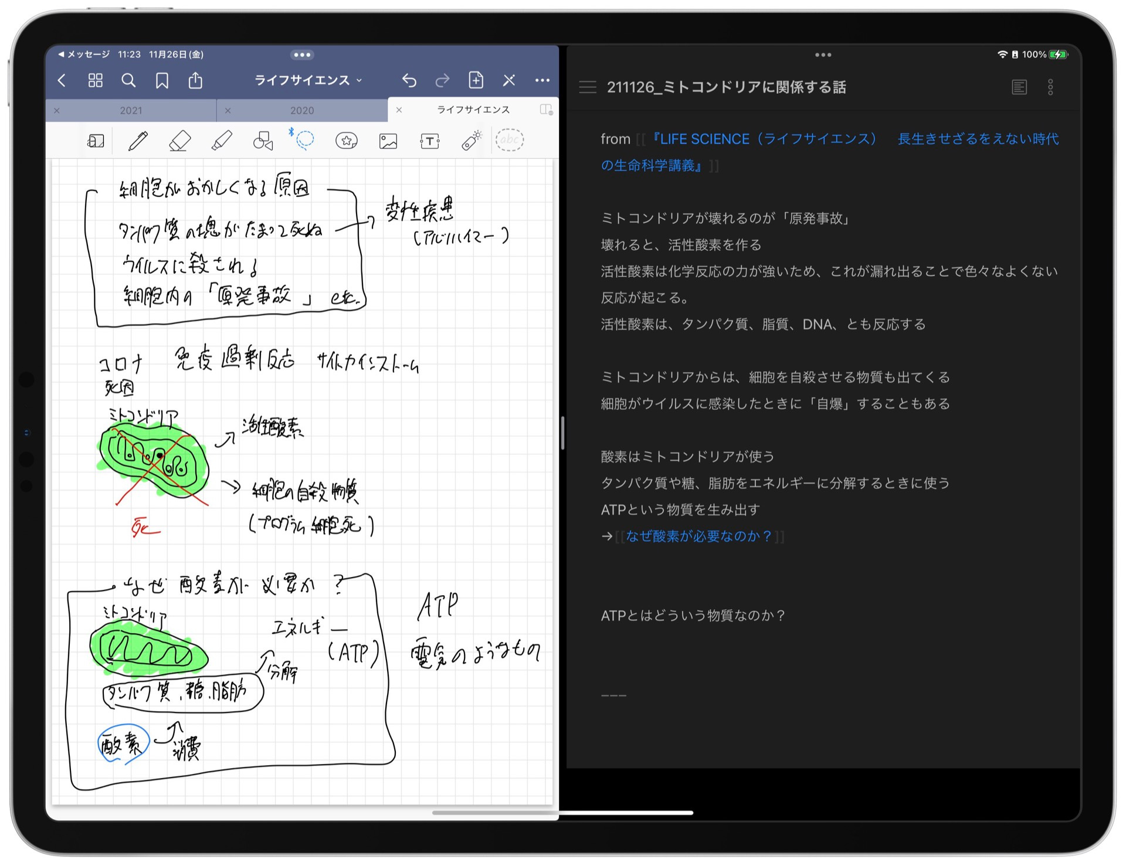
Task: Open the hamburger menu in note app
Action: point(588,87)
